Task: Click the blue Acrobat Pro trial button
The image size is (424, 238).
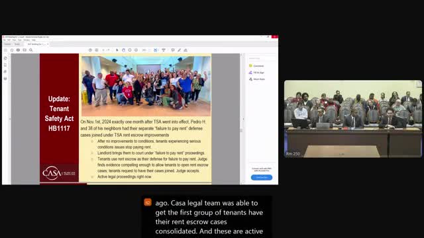Action: 262,177
